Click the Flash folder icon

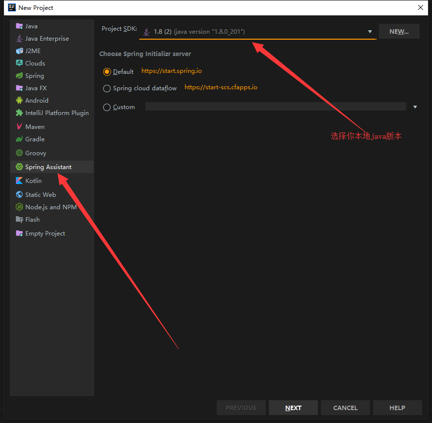(x=19, y=220)
